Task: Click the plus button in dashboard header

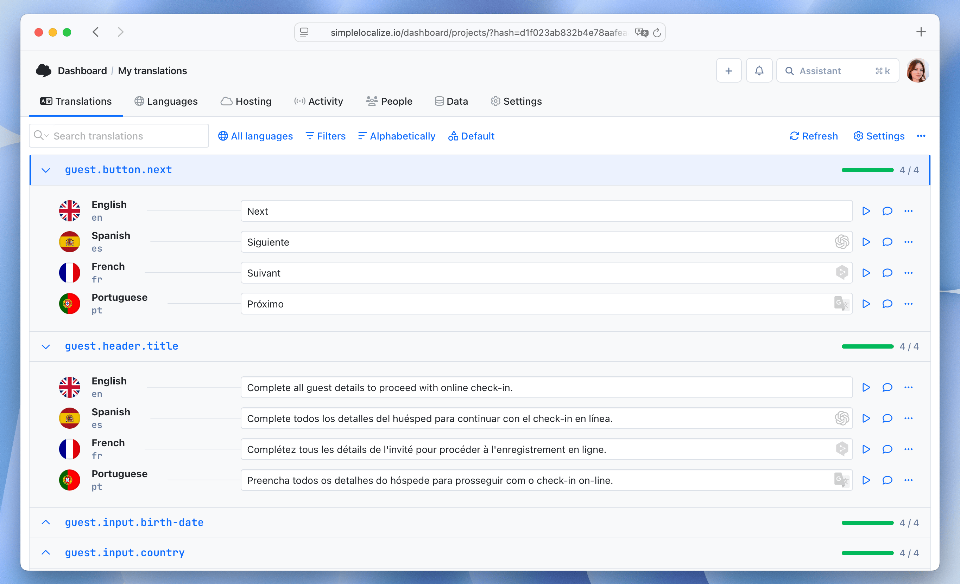Action: [728, 70]
